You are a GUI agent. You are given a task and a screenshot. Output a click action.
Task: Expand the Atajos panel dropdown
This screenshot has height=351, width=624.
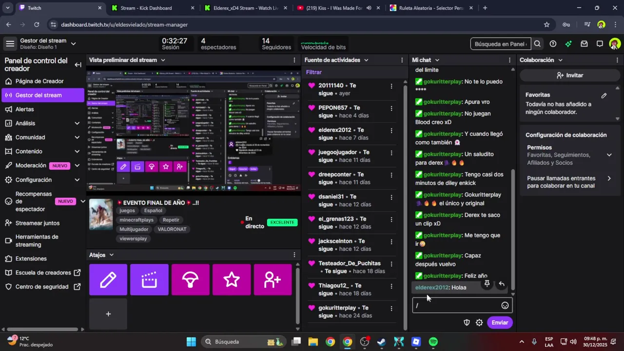coord(111,255)
